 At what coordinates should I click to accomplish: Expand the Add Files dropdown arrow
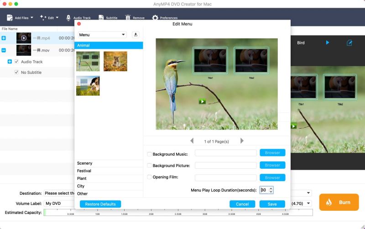[32, 17]
